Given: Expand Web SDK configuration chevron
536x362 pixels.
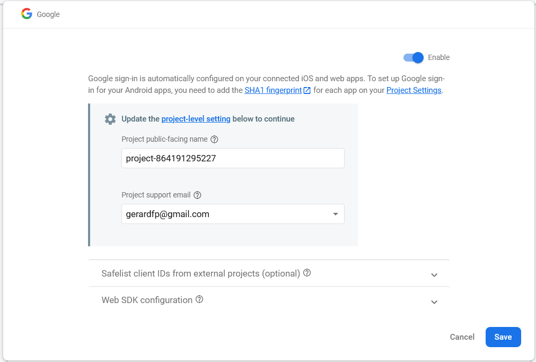Looking at the screenshot, I should coord(434,302).
